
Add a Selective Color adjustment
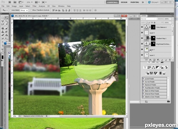click(x=164, y=73)
